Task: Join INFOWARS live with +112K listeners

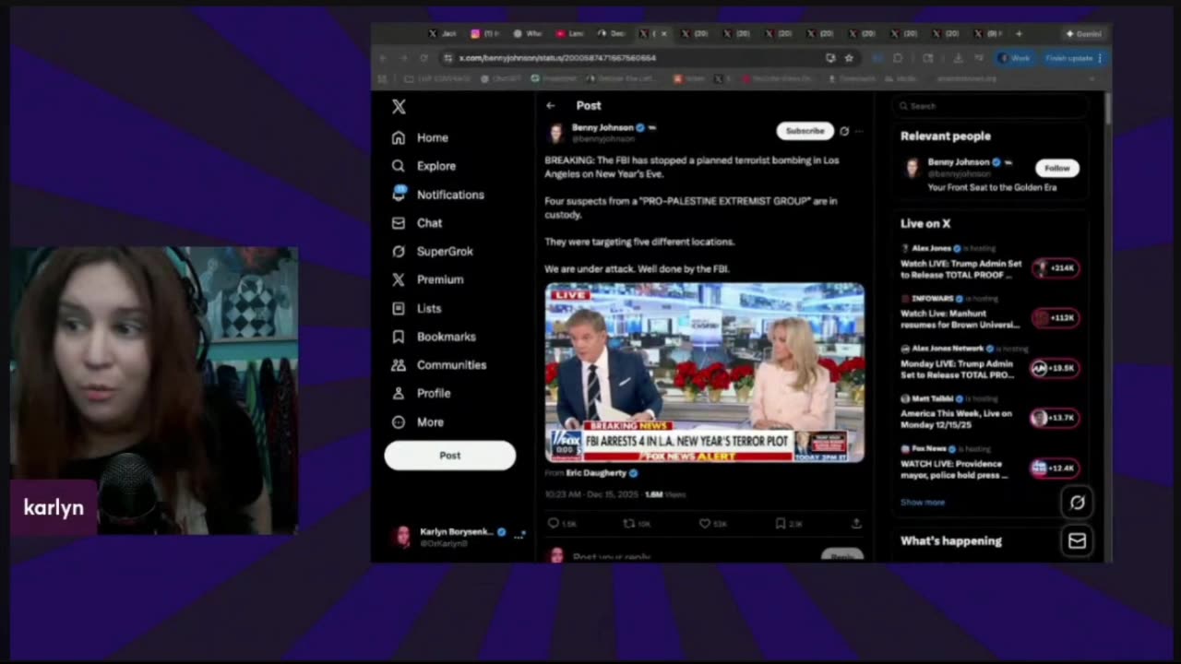Action: click(x=1056, y=318)
